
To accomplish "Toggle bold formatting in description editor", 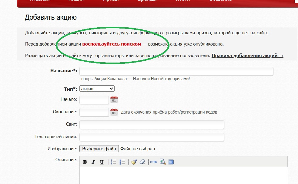I will click(x=85, y=162).
